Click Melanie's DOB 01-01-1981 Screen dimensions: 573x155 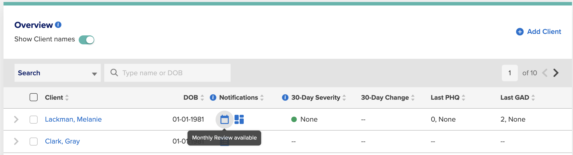click(x=188, y=119)
